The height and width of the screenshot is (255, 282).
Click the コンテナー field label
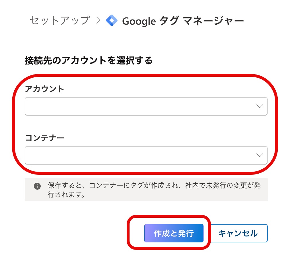tap(45, 138)
